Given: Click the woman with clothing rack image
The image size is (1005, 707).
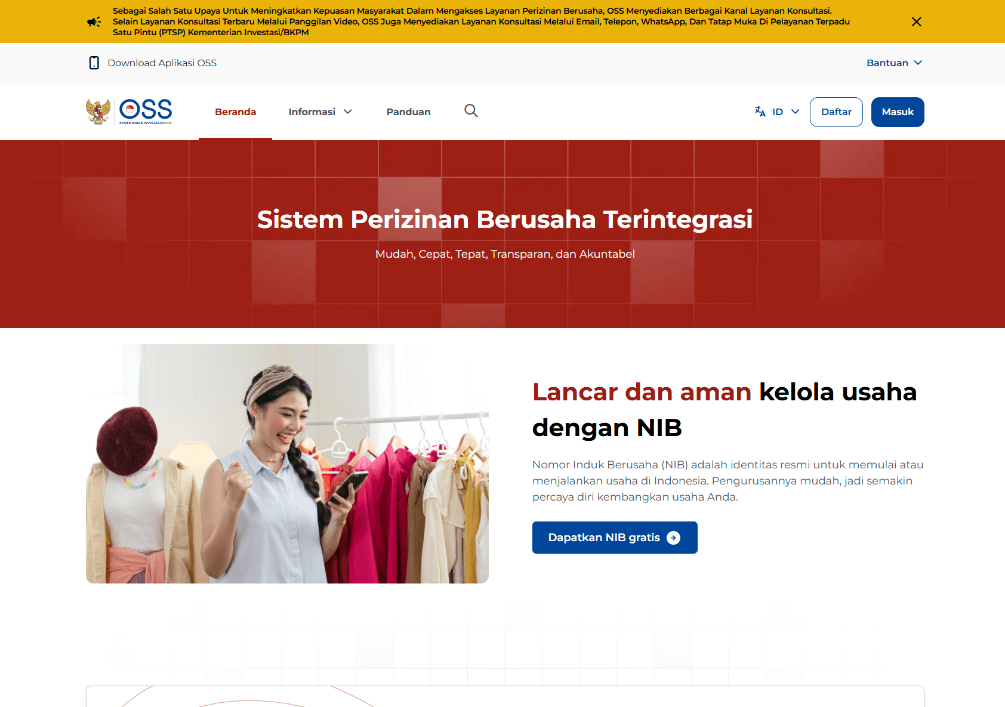Looking at the screenshot, I should coord(287,464).
